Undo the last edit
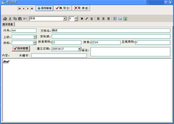Viewport: 174px width, 124px height. [x=25, y=19]
